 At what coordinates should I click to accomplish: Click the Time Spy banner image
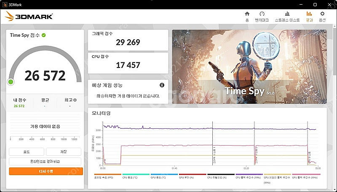click(x=249, y=67)
